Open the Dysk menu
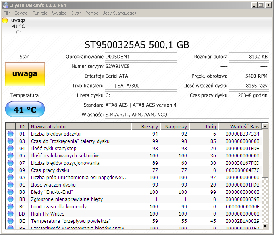The image size is (274, 235). point(76,13)
